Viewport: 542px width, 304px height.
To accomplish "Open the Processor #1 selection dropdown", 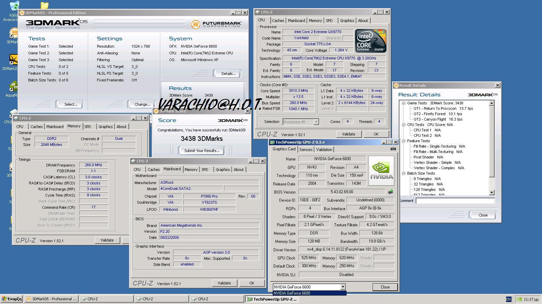I will coord(316,122).
